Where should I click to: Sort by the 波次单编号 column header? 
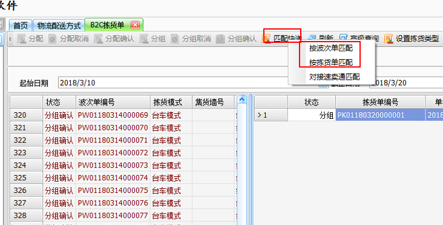click(x=113, y=102)
